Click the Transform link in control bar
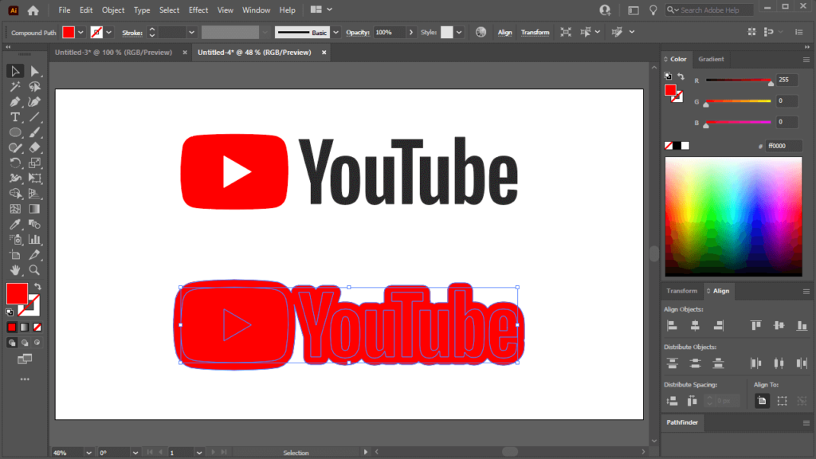 pos(535,32)
